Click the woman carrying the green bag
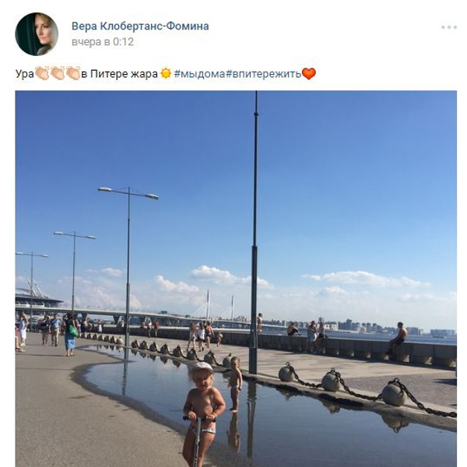The width and height of the screenshot is (467, 467). tap(70, 335)
